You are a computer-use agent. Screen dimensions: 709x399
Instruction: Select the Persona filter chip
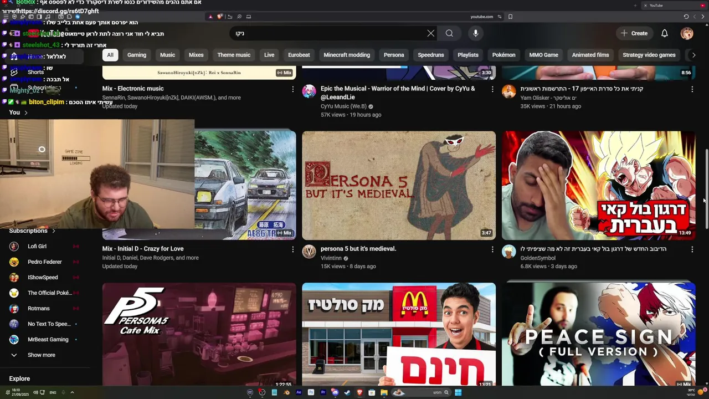tap(394, 55)
